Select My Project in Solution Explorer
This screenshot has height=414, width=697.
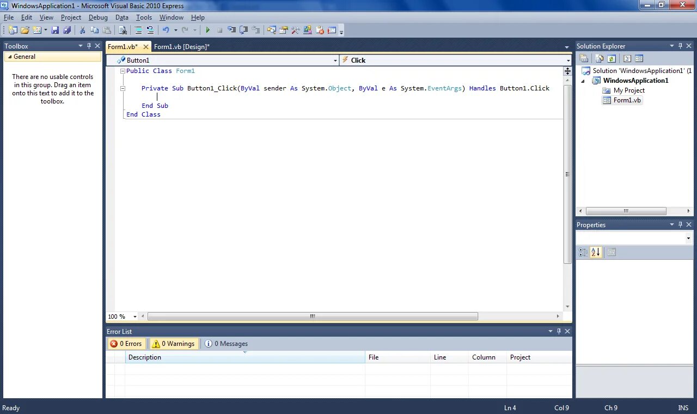[629, 90]
